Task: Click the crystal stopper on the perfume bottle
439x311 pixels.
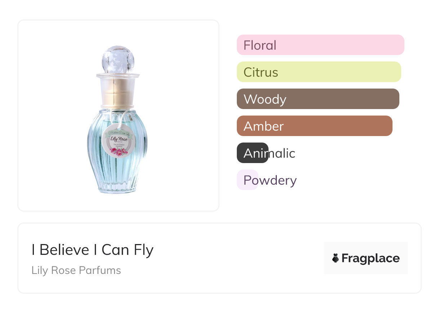Action: [x=118, y=59]
